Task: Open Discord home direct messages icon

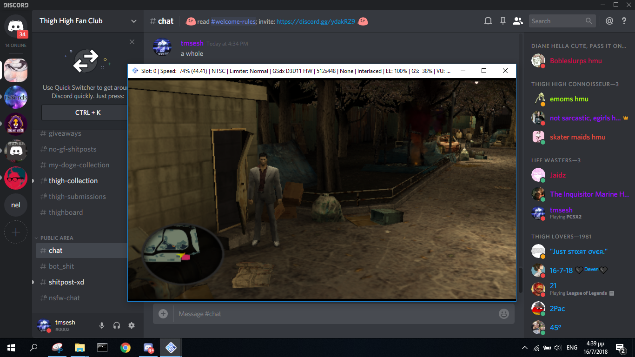Action: pyautogui.click(x=16, y=26)
